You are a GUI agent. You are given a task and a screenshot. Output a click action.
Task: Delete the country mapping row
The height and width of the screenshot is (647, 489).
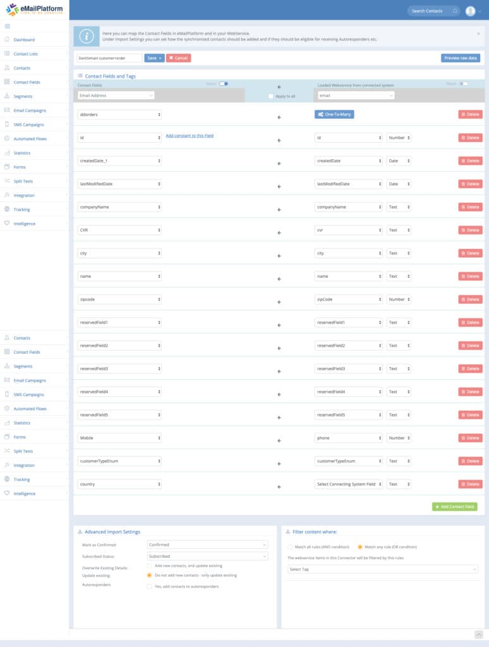click(471, 484)
